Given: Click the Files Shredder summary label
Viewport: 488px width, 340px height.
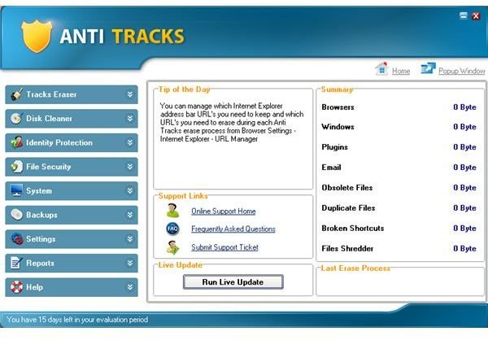Looking at the screenshot, I should pos(347,248).
